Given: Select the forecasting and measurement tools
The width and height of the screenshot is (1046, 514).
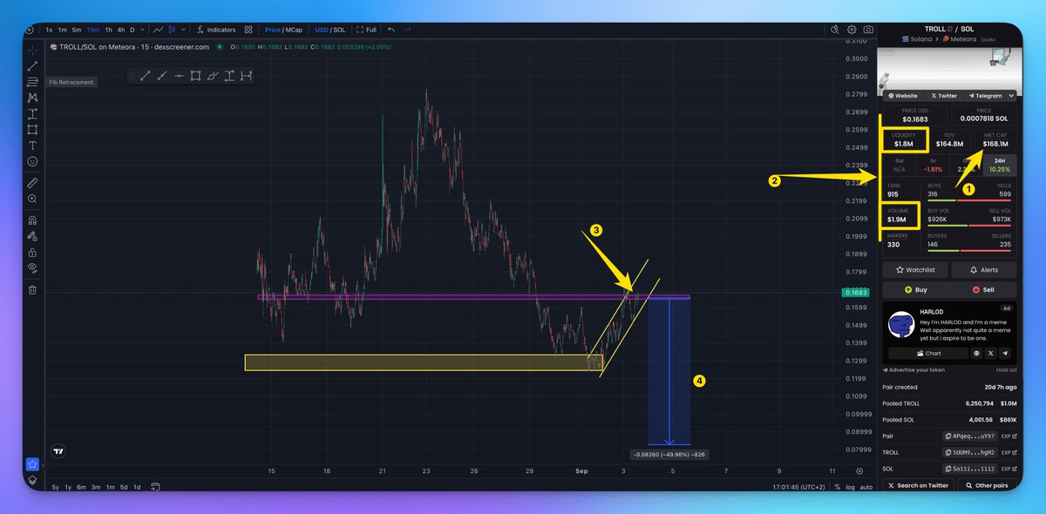Looking at the screenshot, I should pyautogui.click(x=32, y=113).
